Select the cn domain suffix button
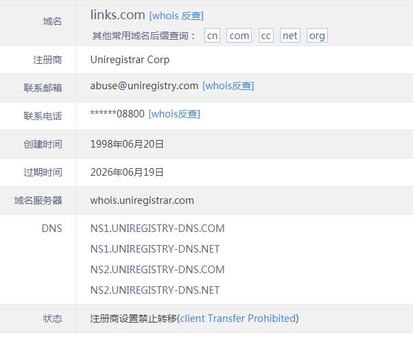Image resolution: width=413 pixels, height=337 pixels. click(x=213, y=36)
